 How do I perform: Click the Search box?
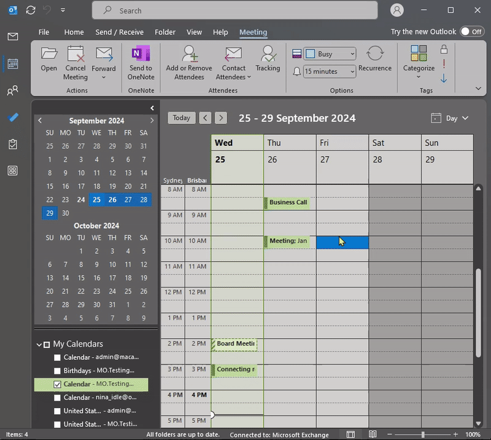235,10
